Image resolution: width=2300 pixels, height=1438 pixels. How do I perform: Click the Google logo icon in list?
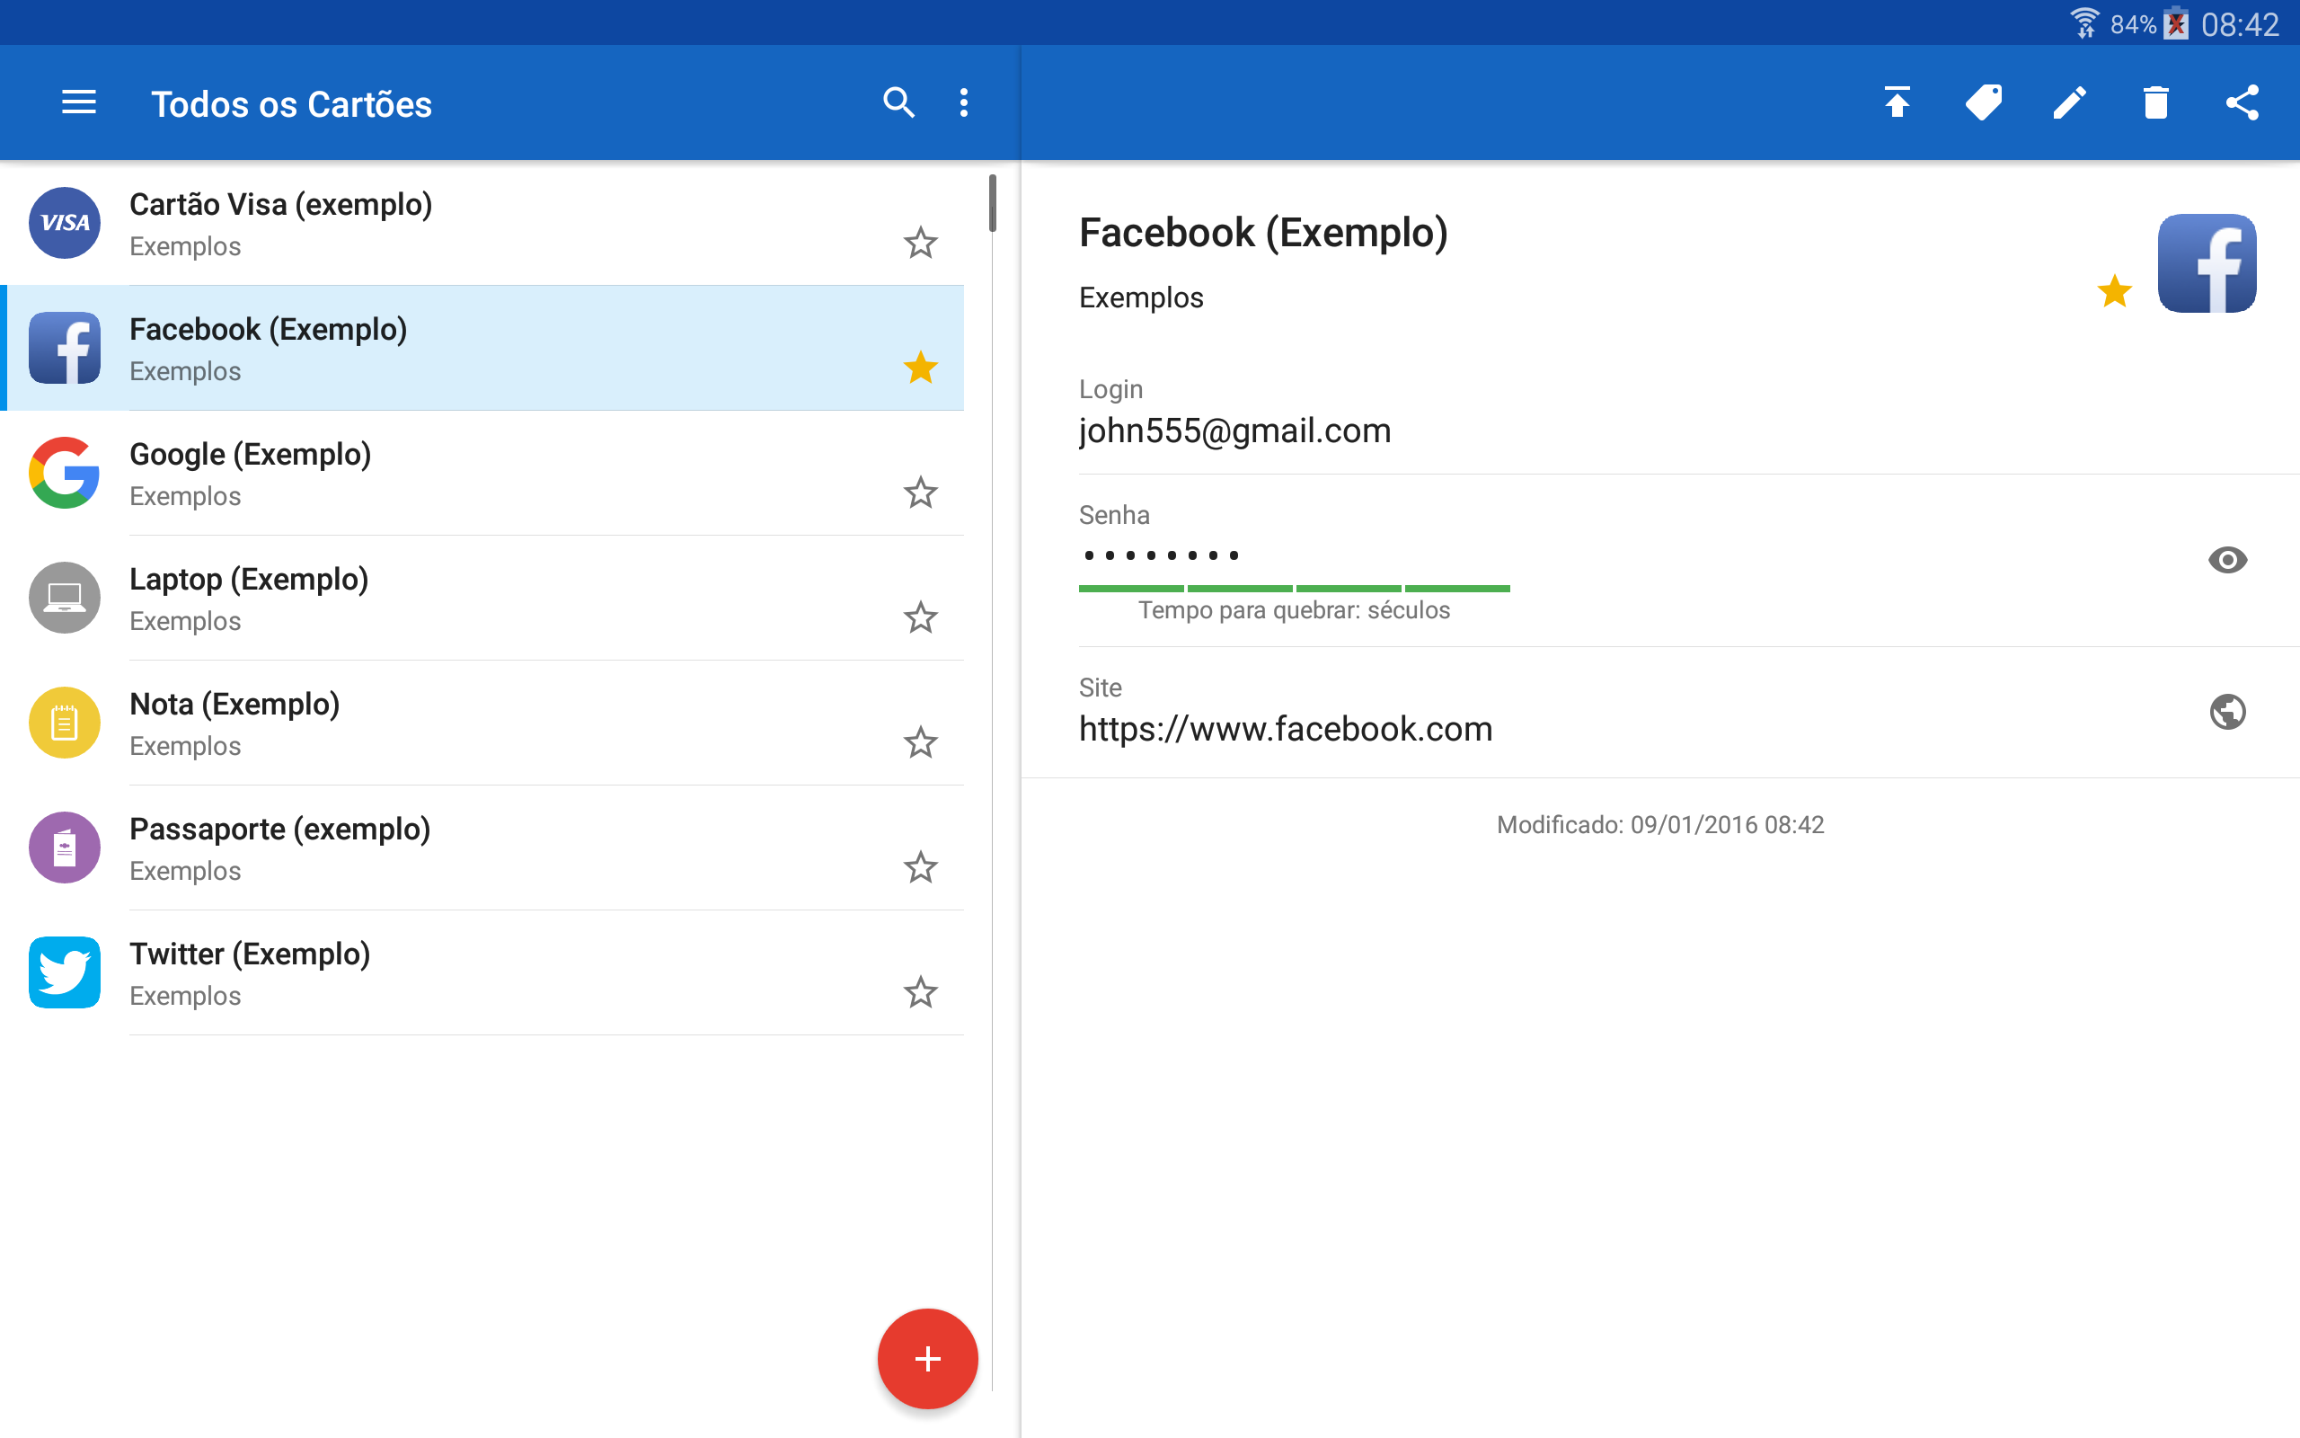pos(65,473)
